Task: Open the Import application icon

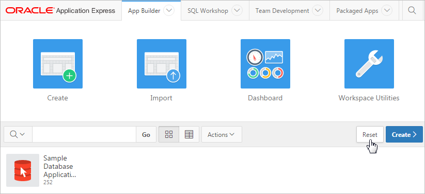Action: click(x=162, y=64)
